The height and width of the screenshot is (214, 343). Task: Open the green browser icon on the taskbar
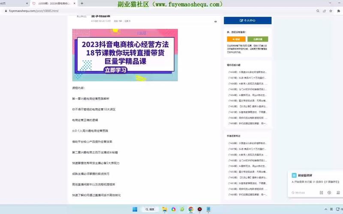pos(182,209)
